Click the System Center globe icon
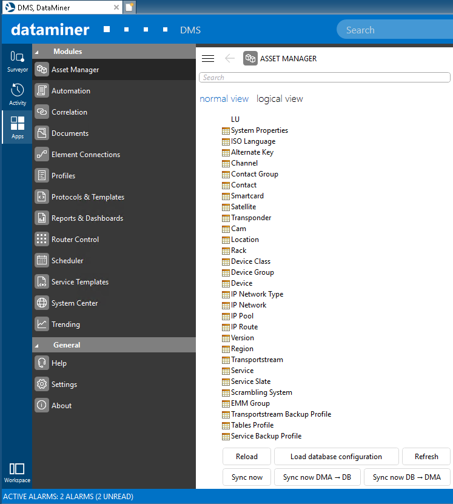 [x=42, y=303]
